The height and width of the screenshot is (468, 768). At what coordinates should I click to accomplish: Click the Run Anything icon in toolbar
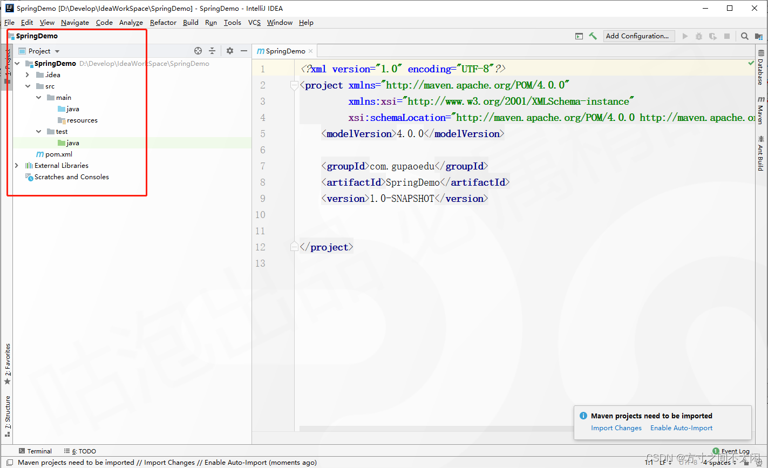tap(579, 36)
